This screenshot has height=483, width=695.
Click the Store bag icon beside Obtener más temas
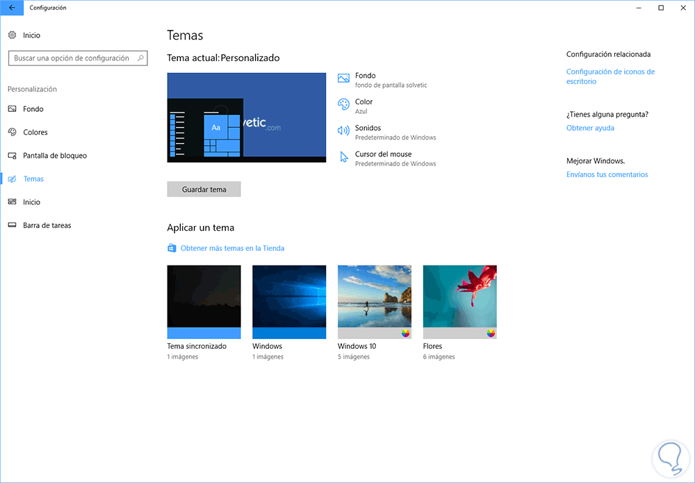coord(172,248)
